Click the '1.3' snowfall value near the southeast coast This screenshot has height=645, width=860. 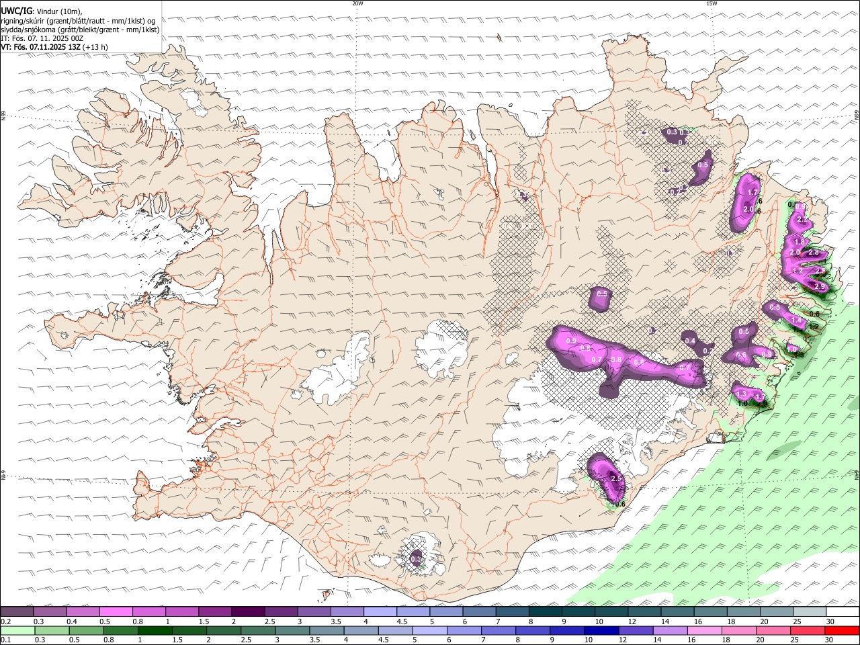point(741,394)
